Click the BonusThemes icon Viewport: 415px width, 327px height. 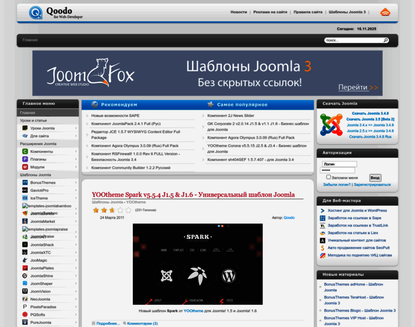coord(25,183)
